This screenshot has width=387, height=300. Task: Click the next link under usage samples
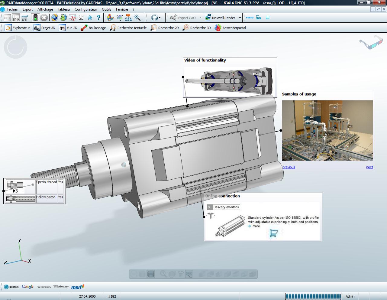pos(369,167)
